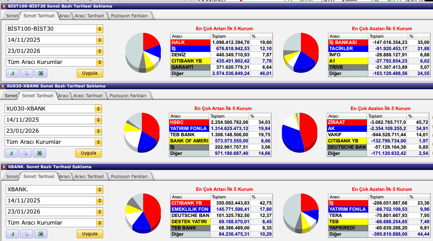Screen dimensions: 433x241
Task: Print the XU030-XBANK panel data
Action: click(25, 153)
